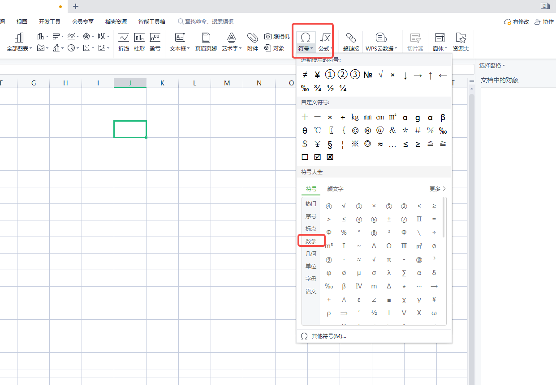This screenshot has height=385, width=556.
Task: Select the checked checkbox symbol ☑
Action: point(317,157)
